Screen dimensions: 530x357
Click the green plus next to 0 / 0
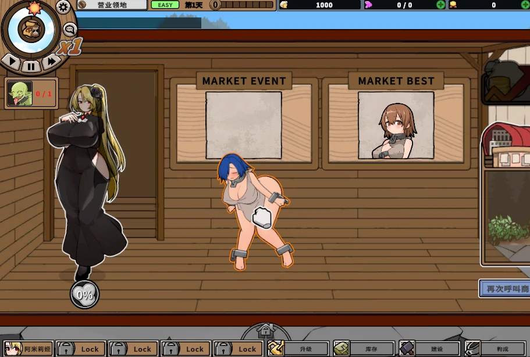pos(440,5)
